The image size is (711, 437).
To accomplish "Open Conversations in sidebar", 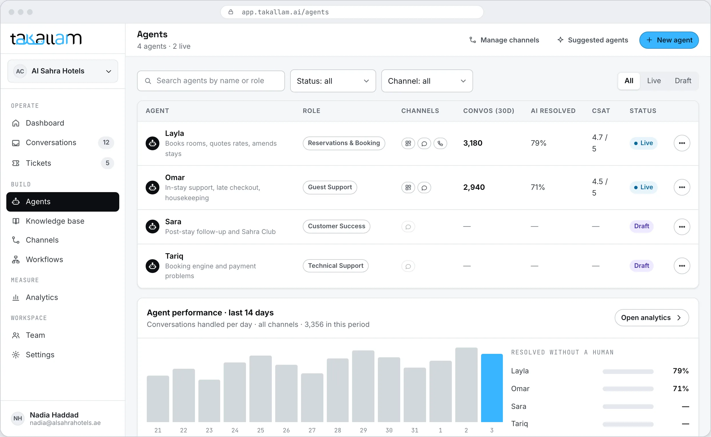I will pos(63,143).
